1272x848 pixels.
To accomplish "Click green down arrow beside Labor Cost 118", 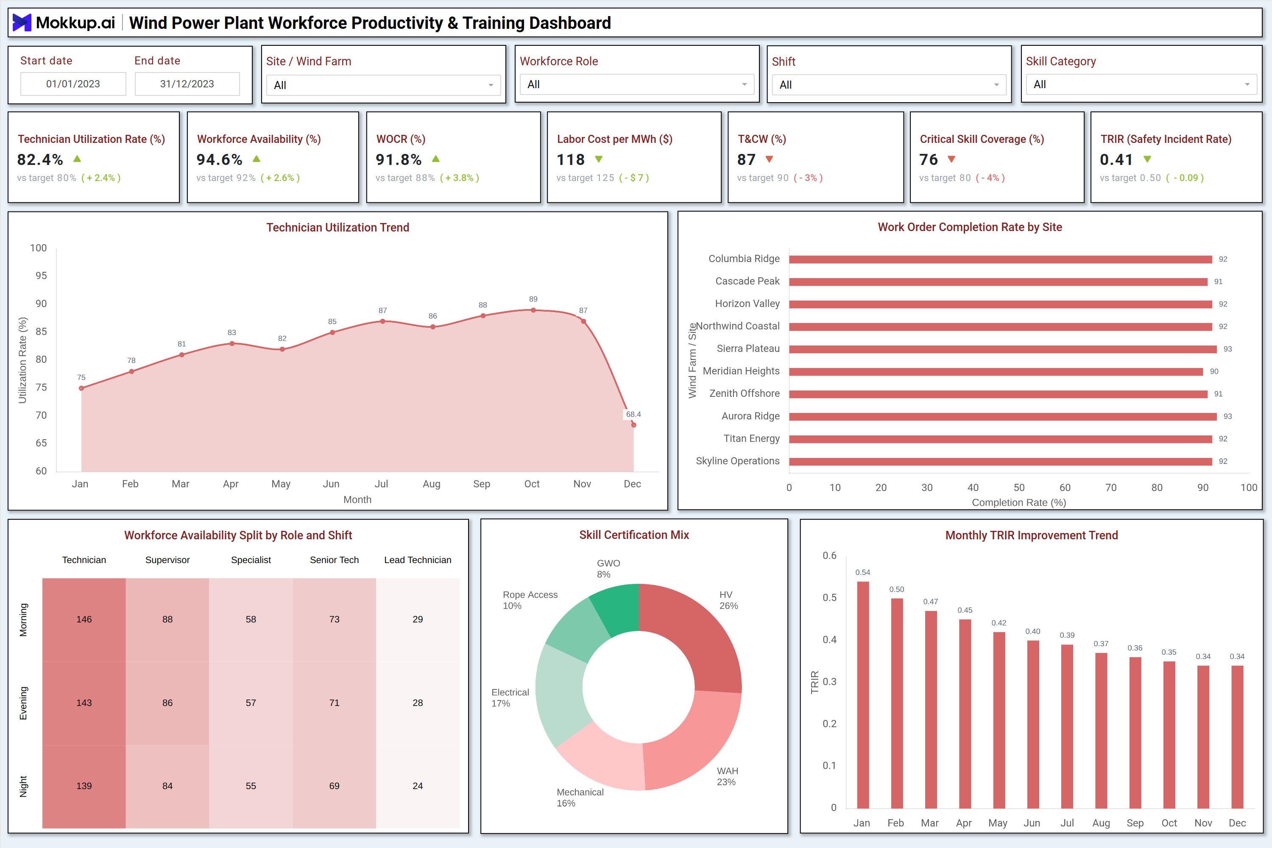I will pyautogui.click(x=599, y=159).
